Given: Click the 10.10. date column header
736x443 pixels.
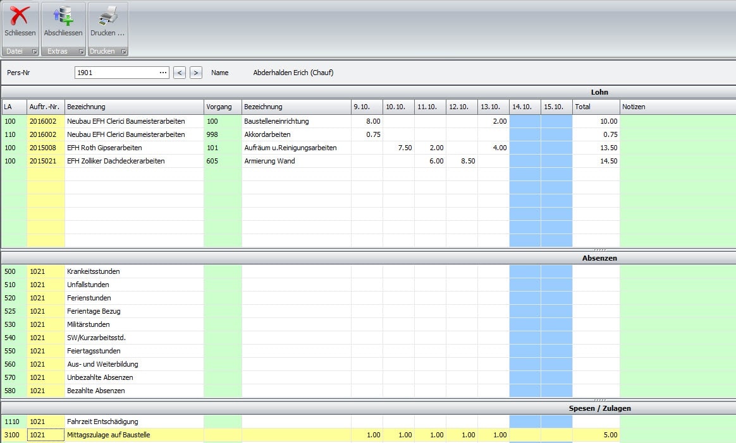Looking at the screenshot, I should 398,107.
